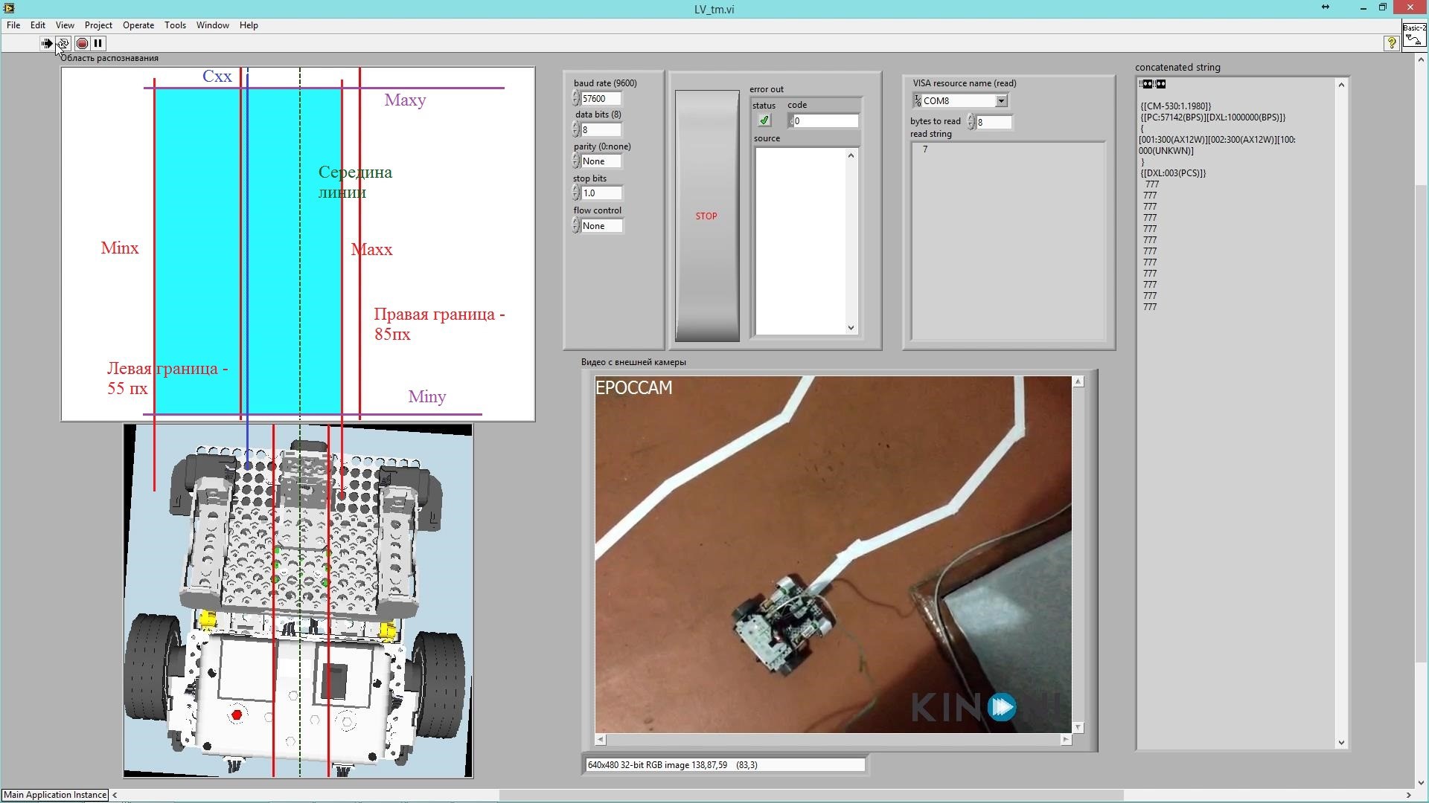Image resolution: width=1429 pixels, height=803 pixels.
Task: Open the COM8 VISA resource dropdown arrow
Action: pos(1001,100)
